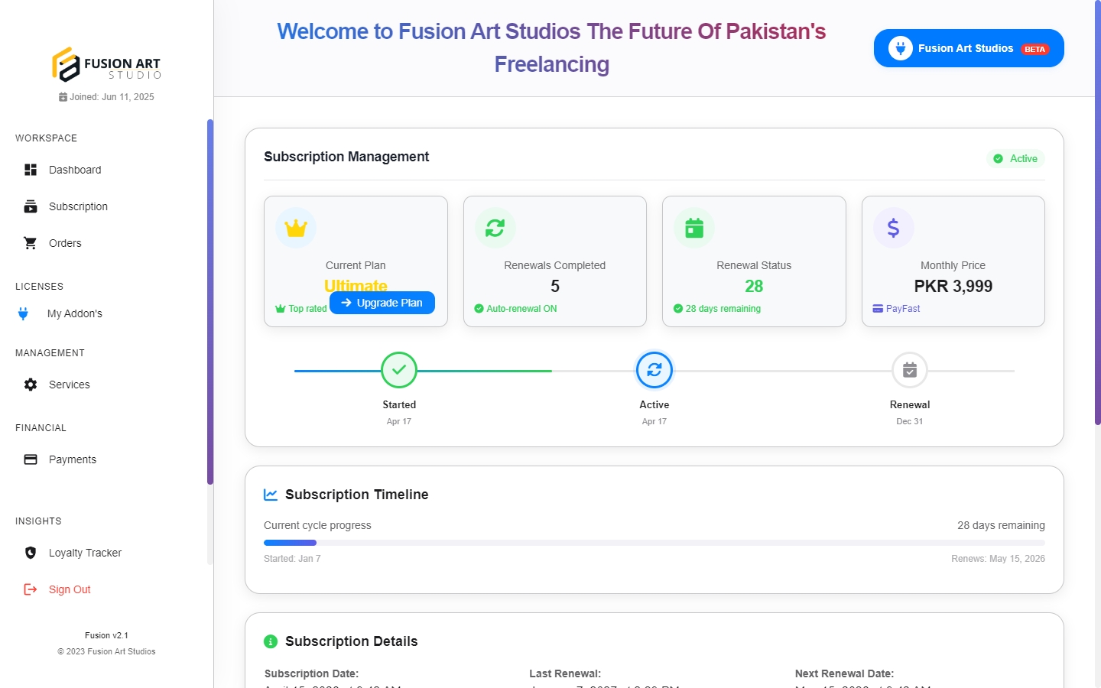
Task: Click the info icon beside Subscription Details
Action: pos(271,641)
